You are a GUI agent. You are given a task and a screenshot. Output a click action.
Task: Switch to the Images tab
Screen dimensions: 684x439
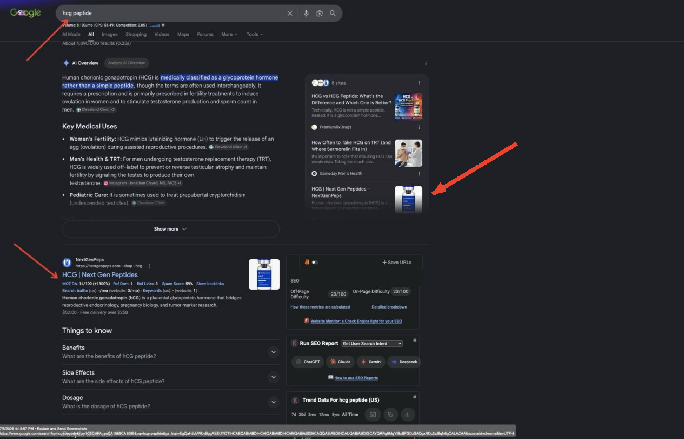pos(110,35)
